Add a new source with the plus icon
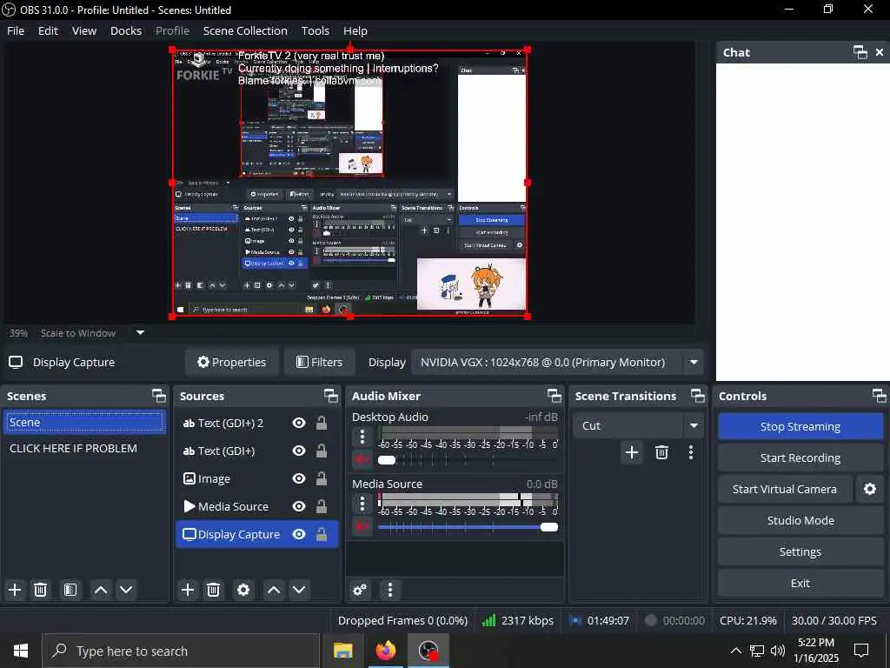 (188, 591)
